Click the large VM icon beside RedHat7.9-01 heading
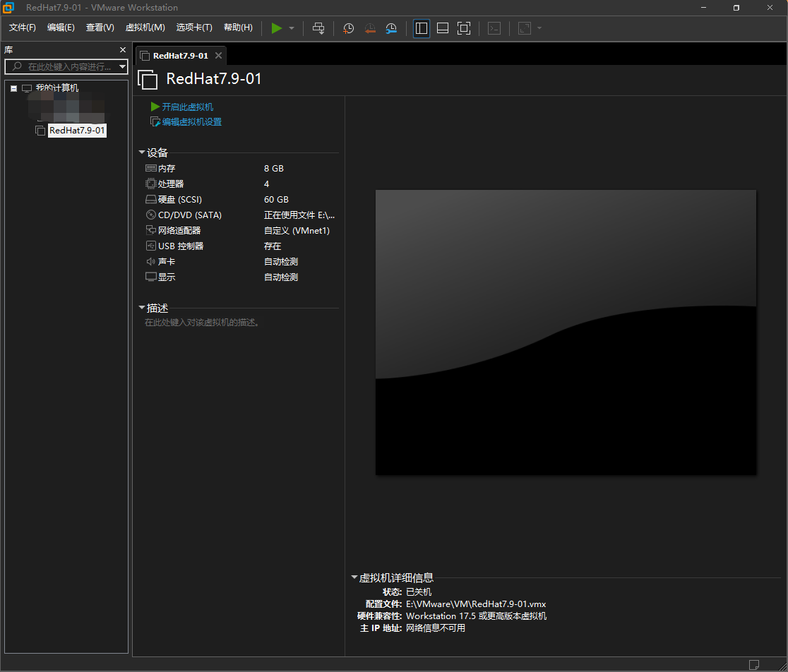The image size is (788, 672). (x=148, y=79)
